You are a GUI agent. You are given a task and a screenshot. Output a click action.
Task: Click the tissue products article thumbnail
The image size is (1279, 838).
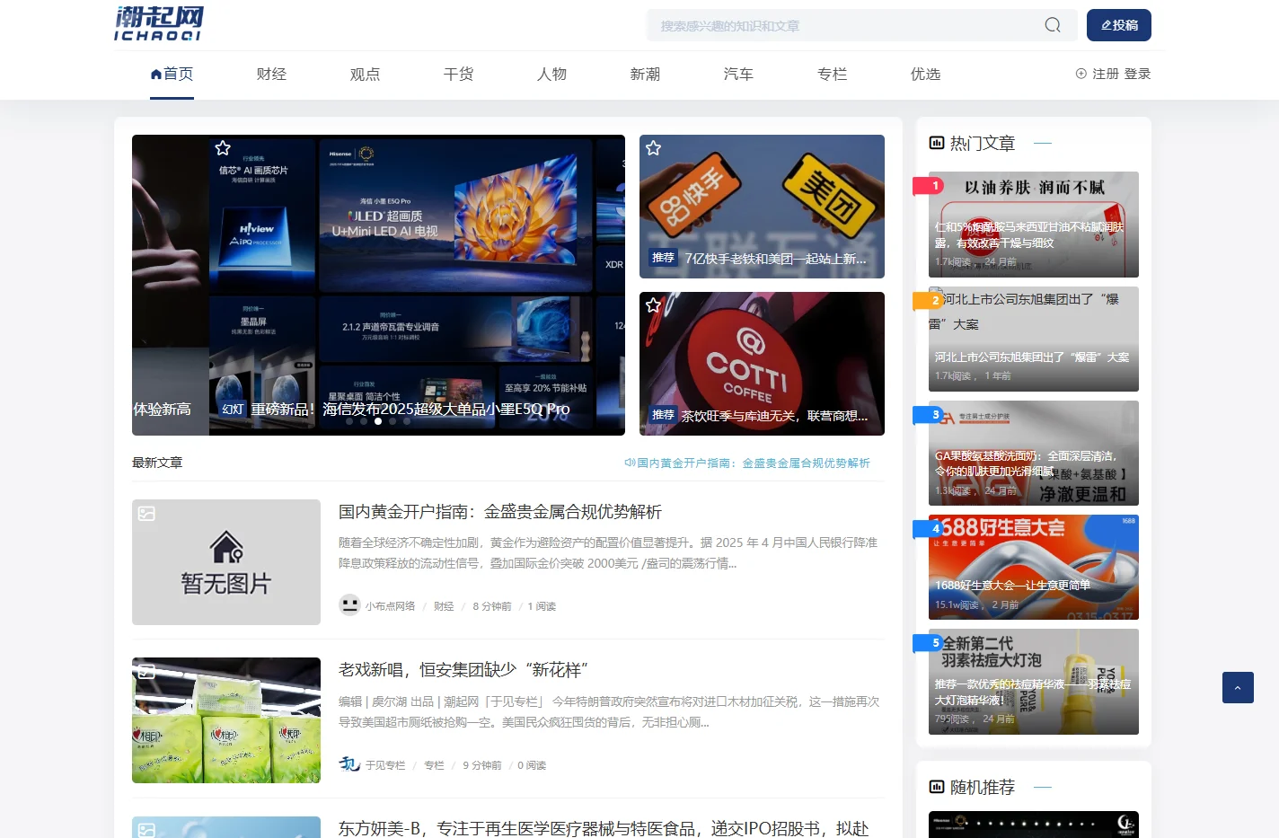tap(226, 720)
